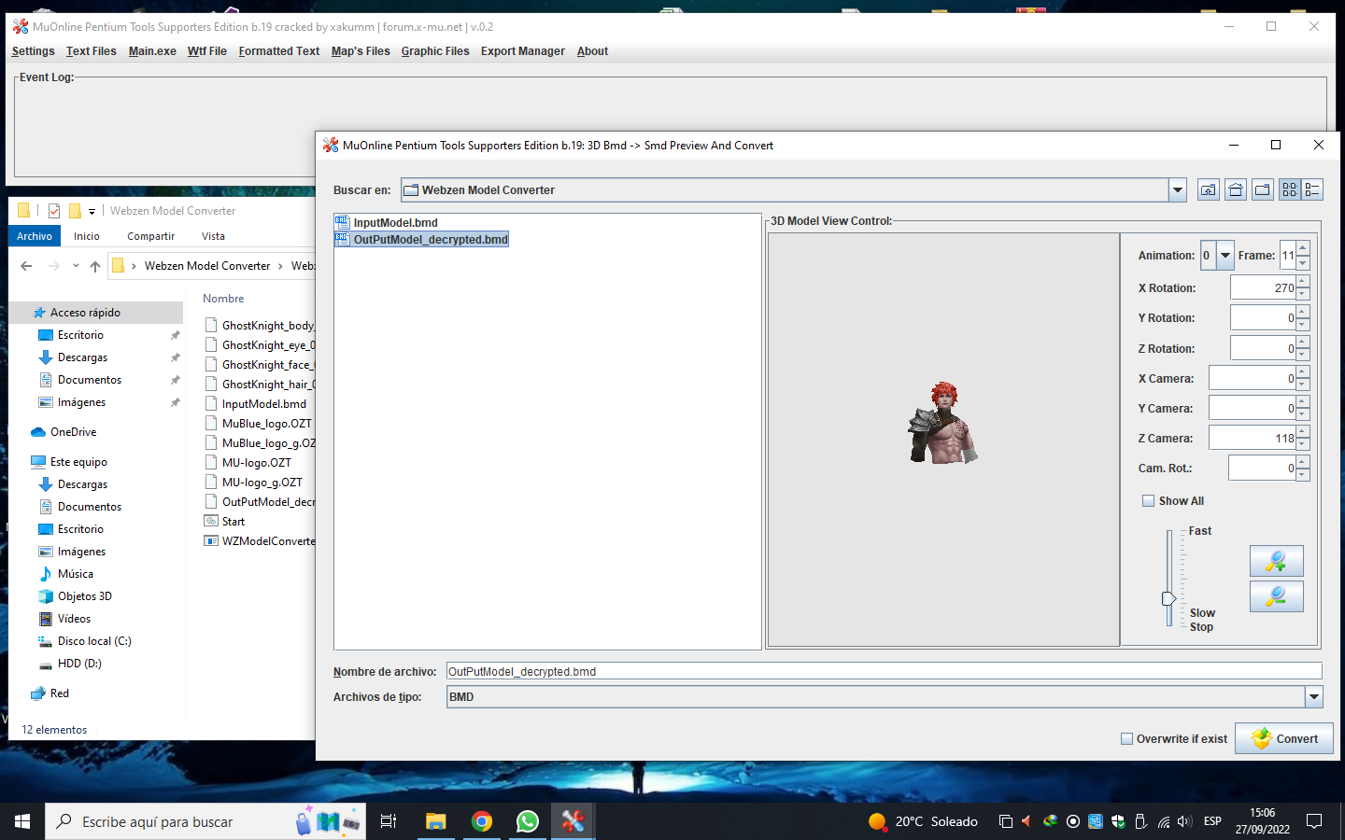Open the notification center icon

point(1314,821)
